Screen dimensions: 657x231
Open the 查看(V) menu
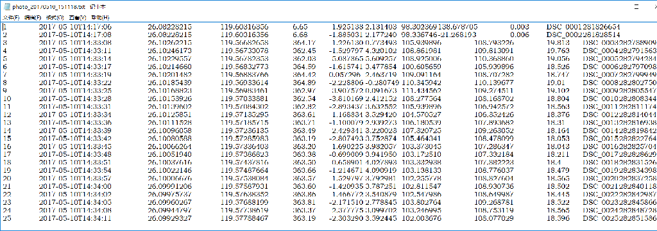78,17
